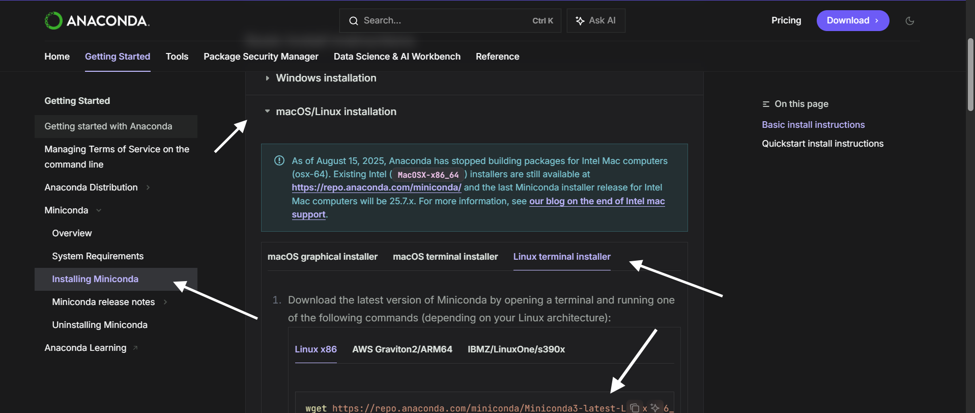Open Data Science & AI Workbench tab
Screen dimensions: 975x413
pyautogui.click(x=397, y=57)
